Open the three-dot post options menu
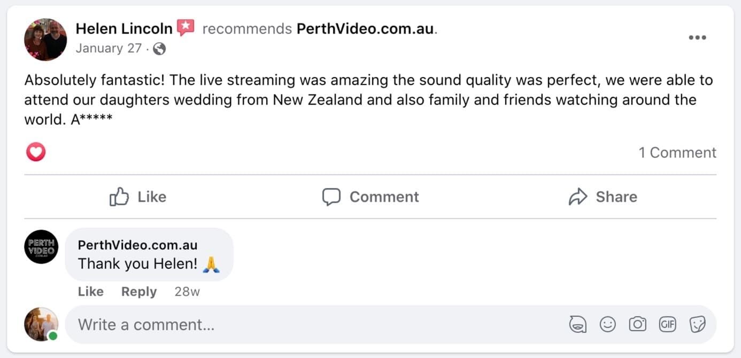The height and width of the screenshot is (358, 741). click(x=697, y=38)
